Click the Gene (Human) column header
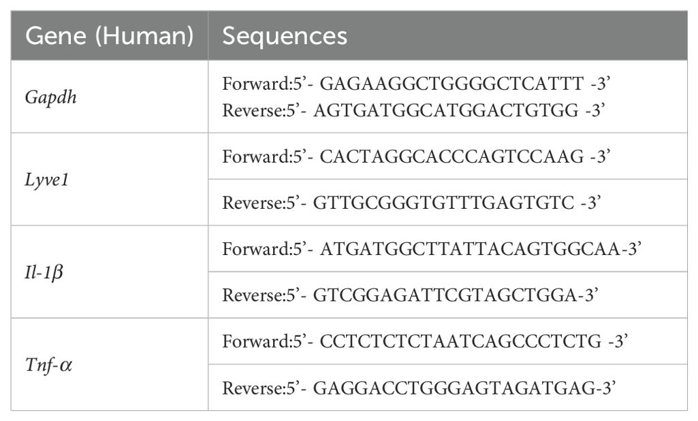 (110, 35)
